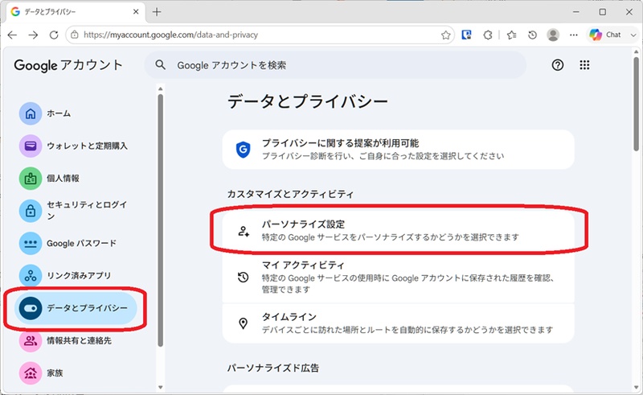Open the browser history clock icon
The width and height of the screenshot is (643, 395).
[x=532, y=35]
